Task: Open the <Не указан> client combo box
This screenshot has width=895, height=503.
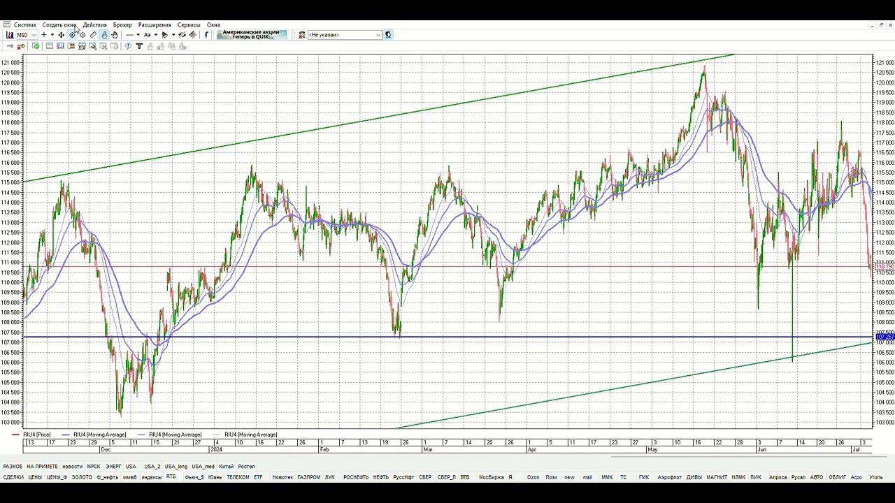Action: point(345,34)
